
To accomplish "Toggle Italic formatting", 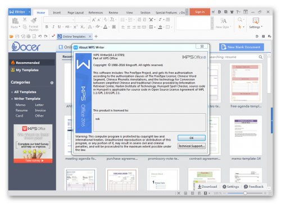I will click(53, 27).
